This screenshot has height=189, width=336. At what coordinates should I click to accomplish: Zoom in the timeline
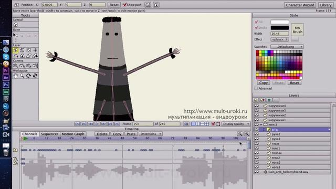(247, 134)
